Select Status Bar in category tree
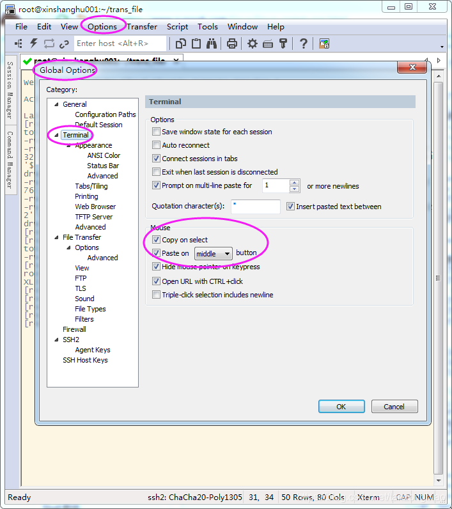 pyautogui.click(x=103, y=166)
